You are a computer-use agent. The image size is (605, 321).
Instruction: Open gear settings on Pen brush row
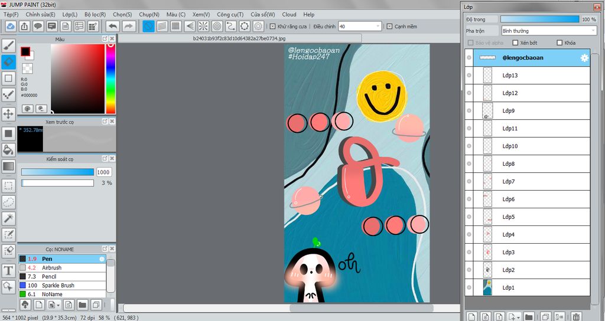coord(102,259)
